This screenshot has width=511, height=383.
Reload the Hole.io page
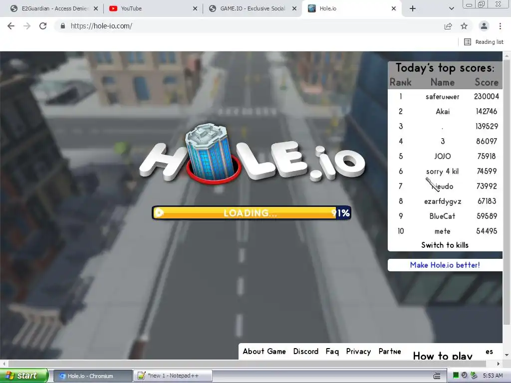tap(43, 26)
